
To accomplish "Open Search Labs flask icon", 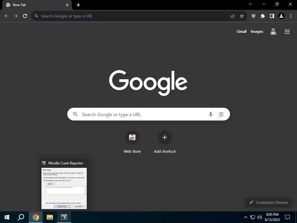I will 273,31.
